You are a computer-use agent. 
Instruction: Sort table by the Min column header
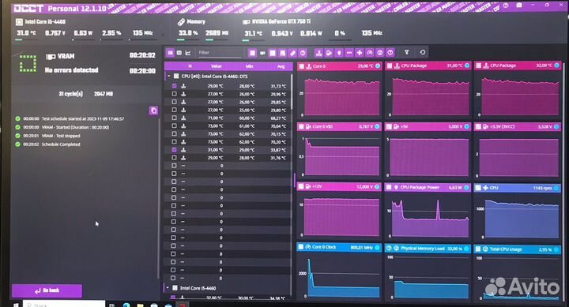tap(249, 66)
